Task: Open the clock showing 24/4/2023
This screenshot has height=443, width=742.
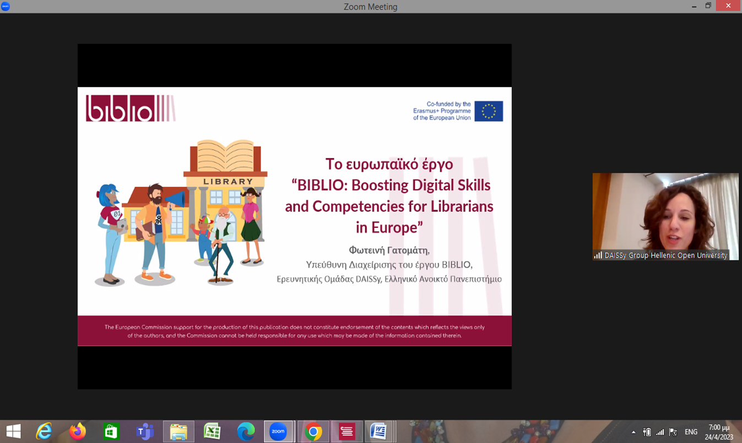Action: 719,432
